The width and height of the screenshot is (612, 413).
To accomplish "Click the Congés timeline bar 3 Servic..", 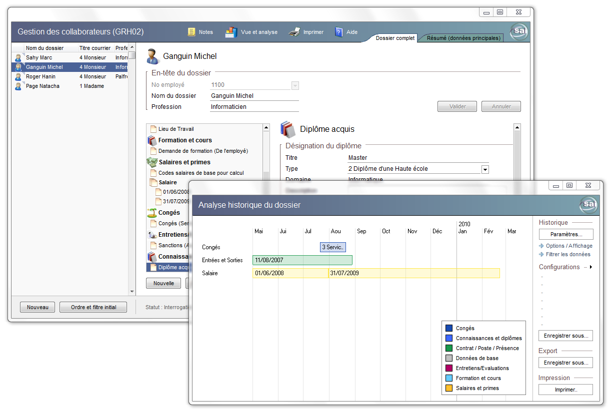I will coord(332,247).
